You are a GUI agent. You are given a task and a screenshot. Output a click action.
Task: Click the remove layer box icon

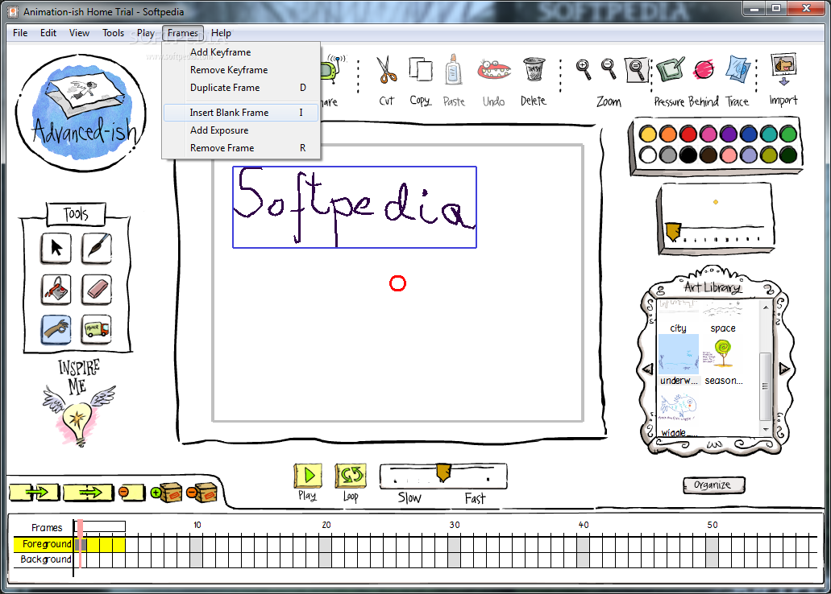(202, 493)
